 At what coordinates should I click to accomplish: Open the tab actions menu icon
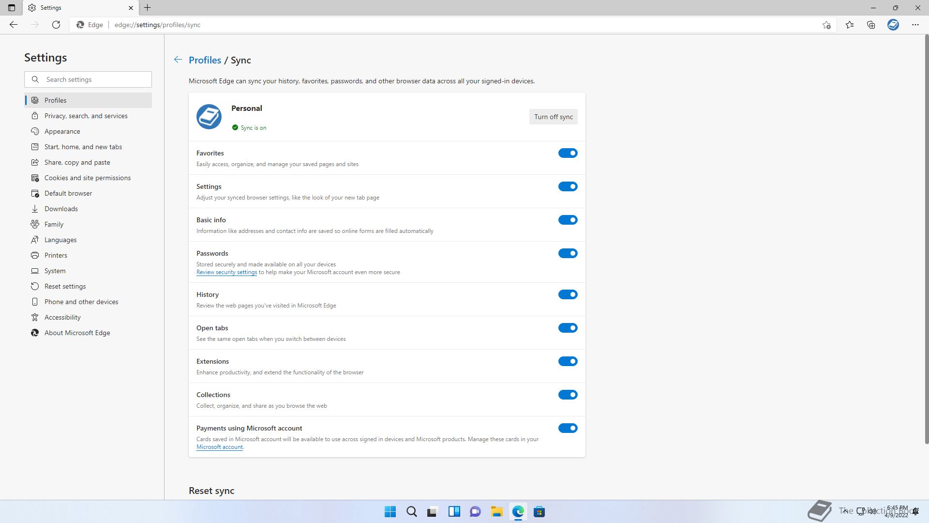tap(12, 8)
